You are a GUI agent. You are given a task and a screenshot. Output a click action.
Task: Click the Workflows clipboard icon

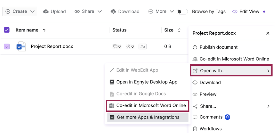pos(195,129)
